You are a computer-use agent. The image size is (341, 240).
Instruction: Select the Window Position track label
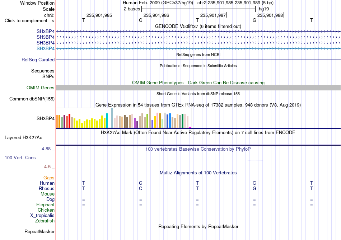37,3
